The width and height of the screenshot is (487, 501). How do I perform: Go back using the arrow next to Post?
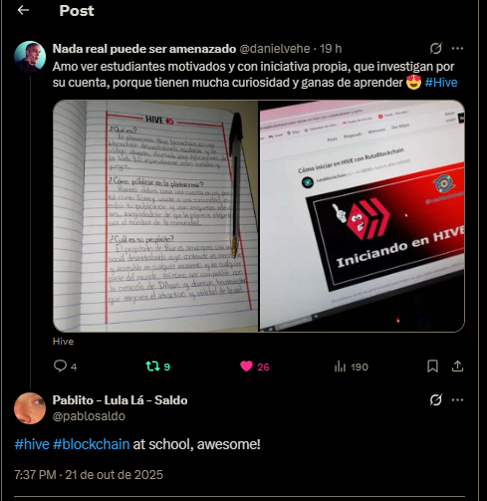[23, 10]
